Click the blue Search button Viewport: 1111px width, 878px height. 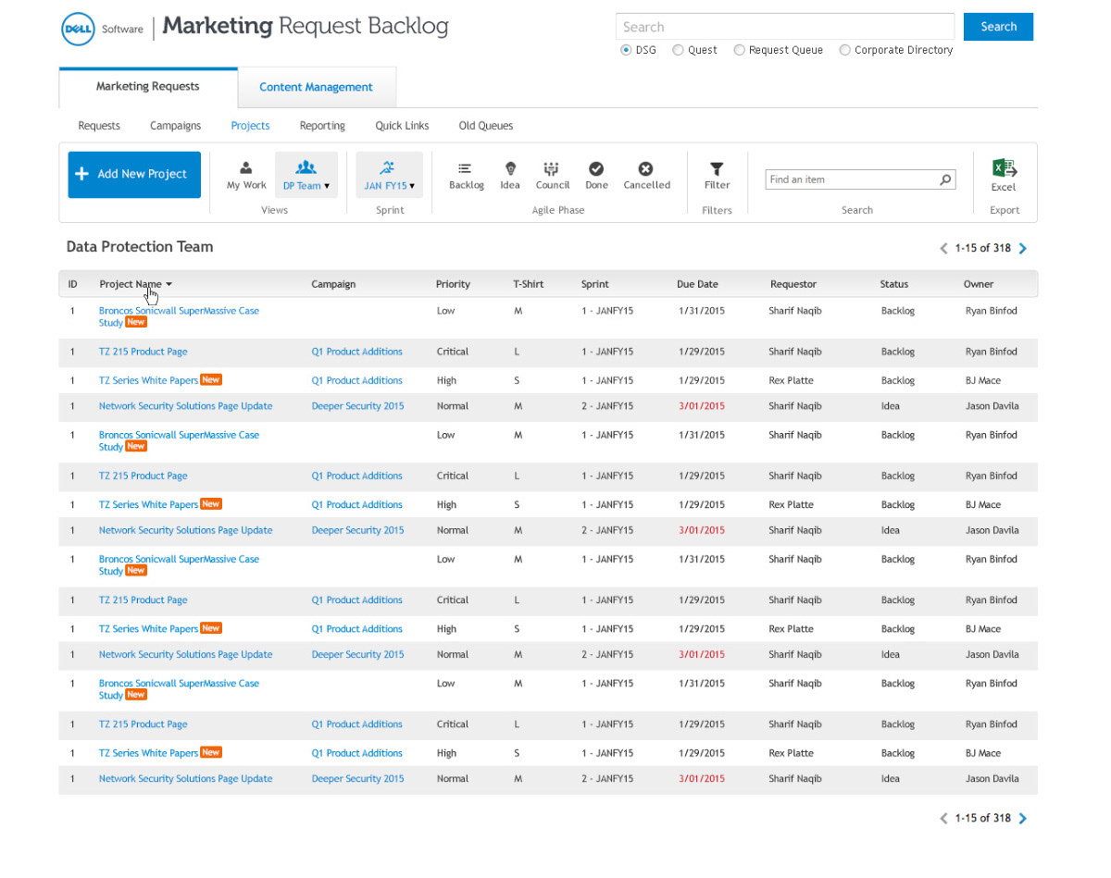point(998,27)
